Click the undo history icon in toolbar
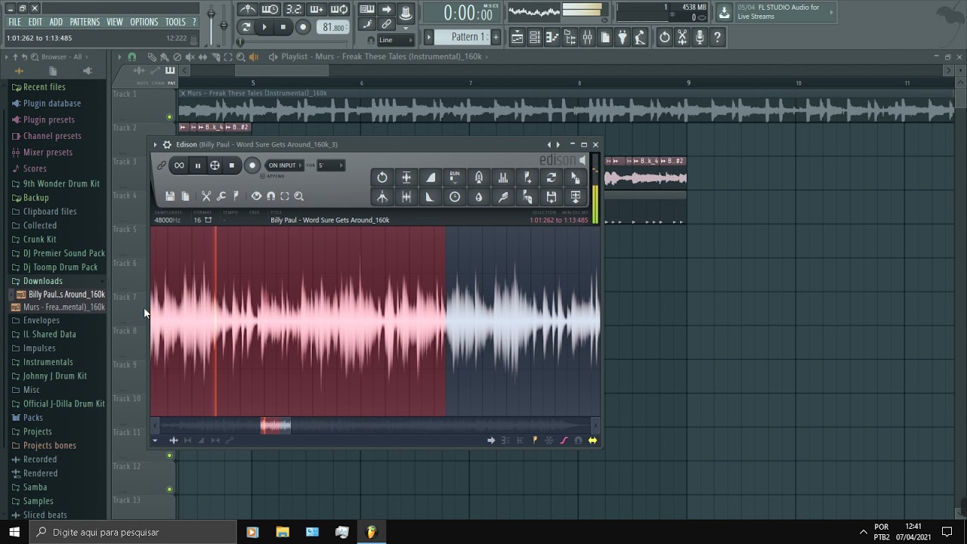This screenshot has width=967, height=544. point(664,37)
